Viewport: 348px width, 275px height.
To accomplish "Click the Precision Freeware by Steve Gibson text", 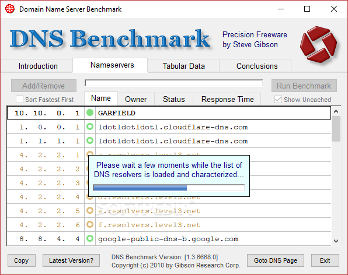I will click(255, 40).
